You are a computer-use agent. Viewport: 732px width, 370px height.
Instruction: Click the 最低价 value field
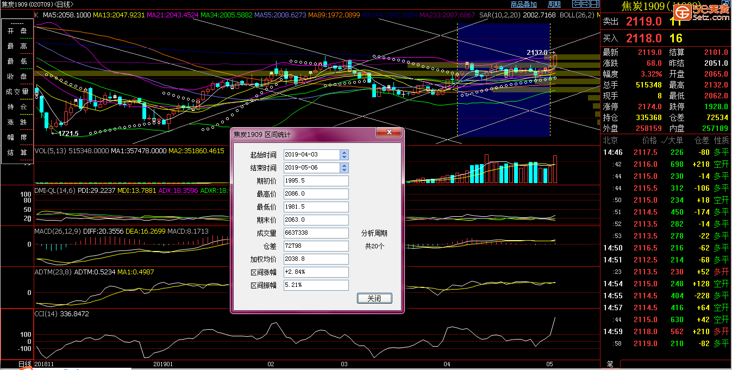tap(316, 207)
